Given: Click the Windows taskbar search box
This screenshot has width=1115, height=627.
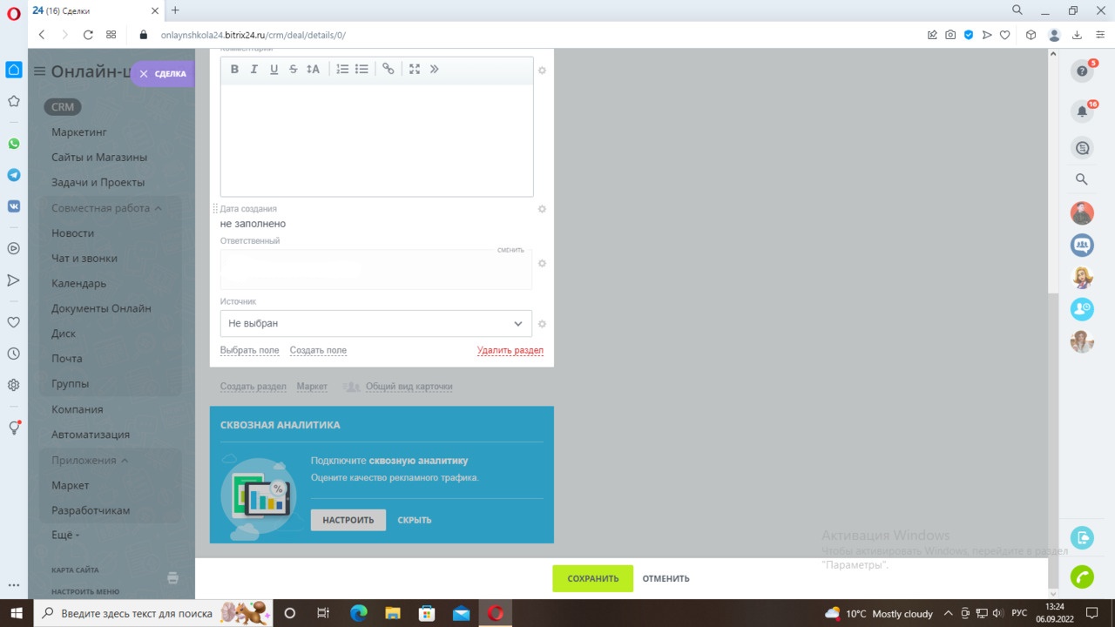Looking at the screenshot, I should tap(152, 613).
